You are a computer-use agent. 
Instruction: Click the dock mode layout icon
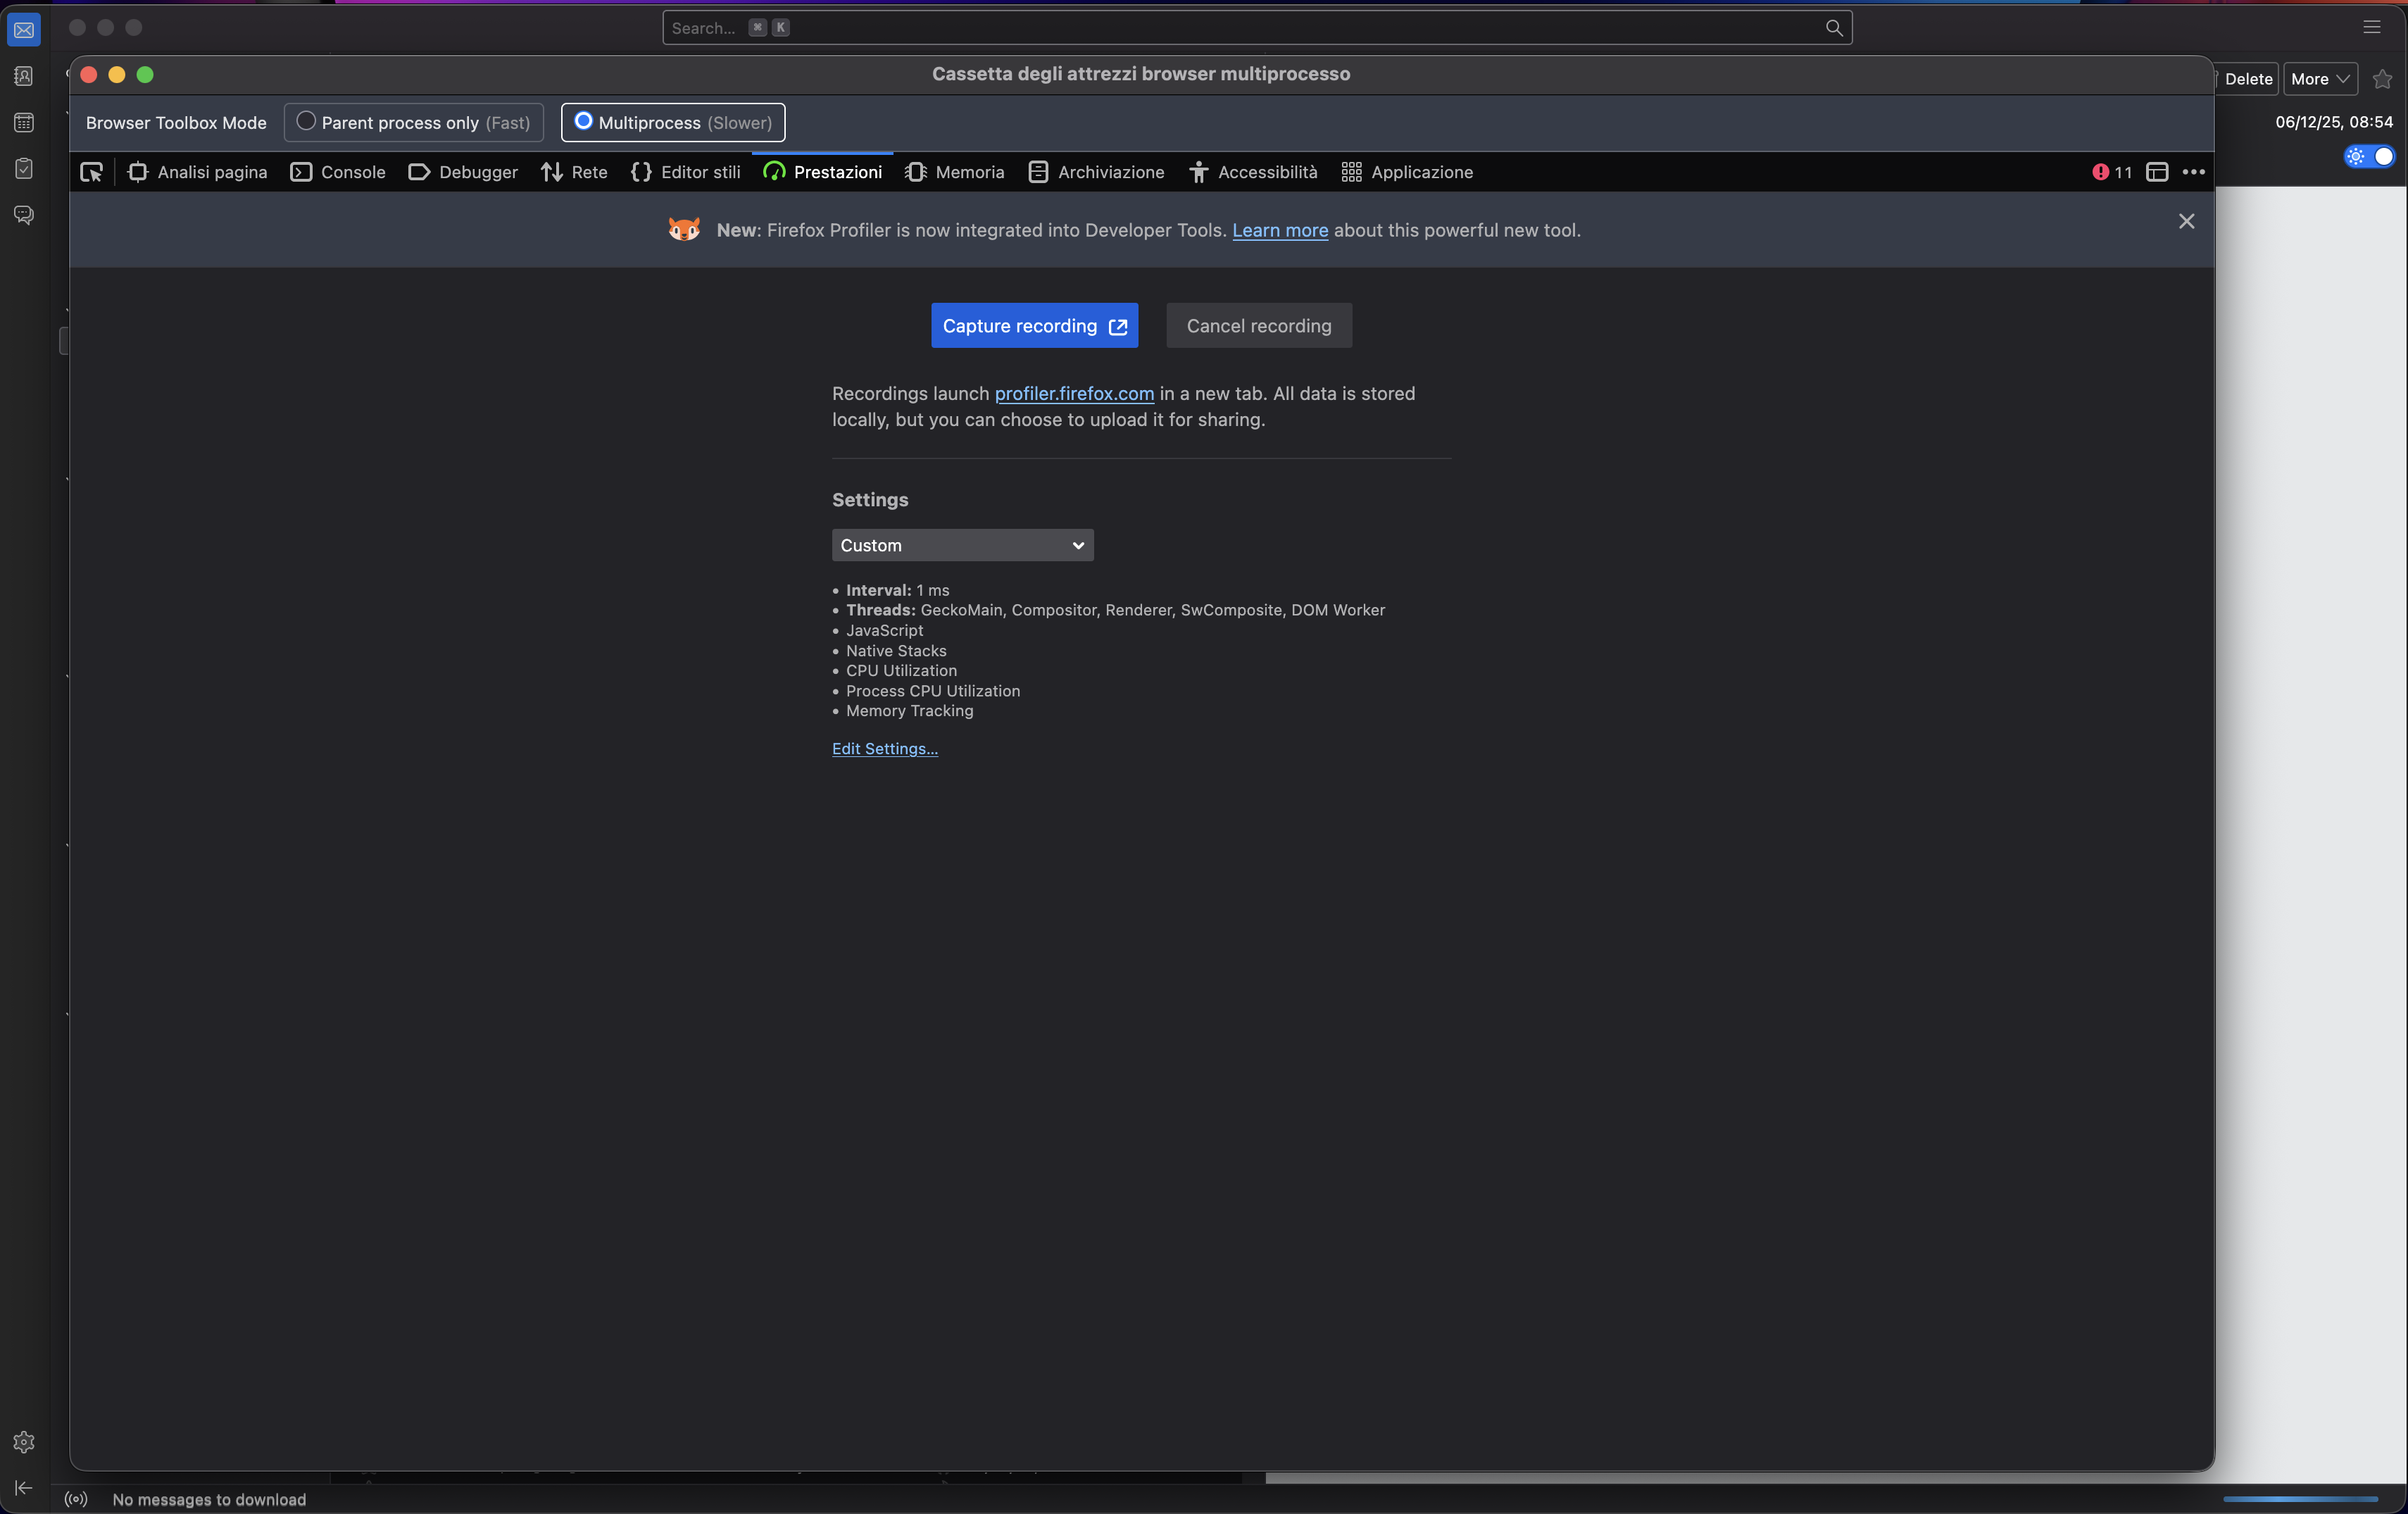2157,172
